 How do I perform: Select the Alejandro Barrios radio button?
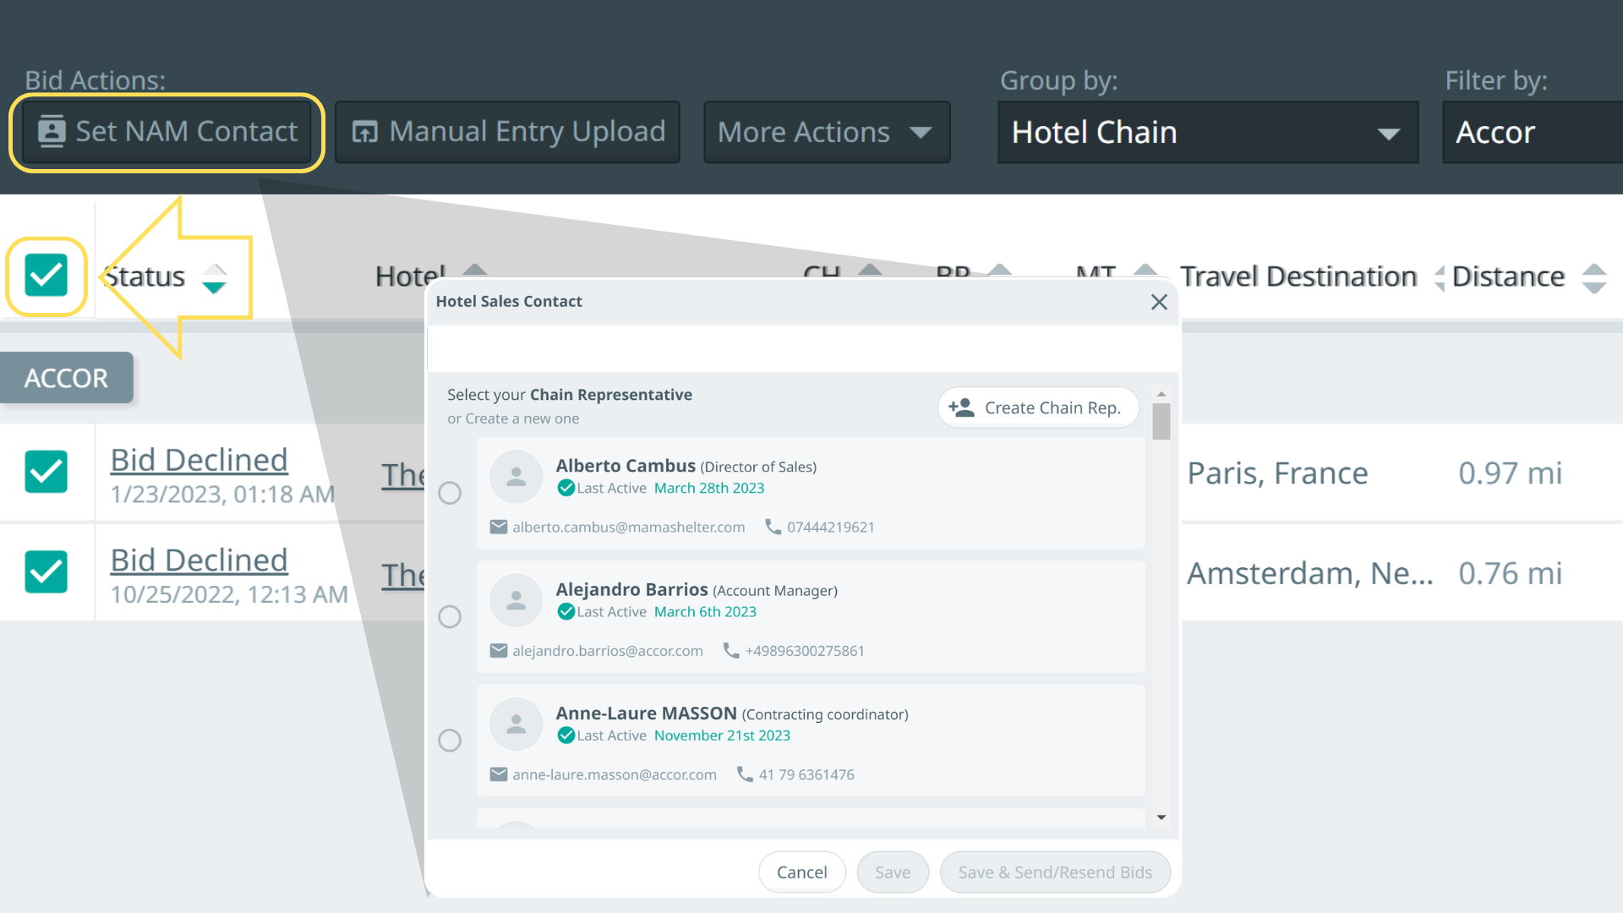(450, 616)
